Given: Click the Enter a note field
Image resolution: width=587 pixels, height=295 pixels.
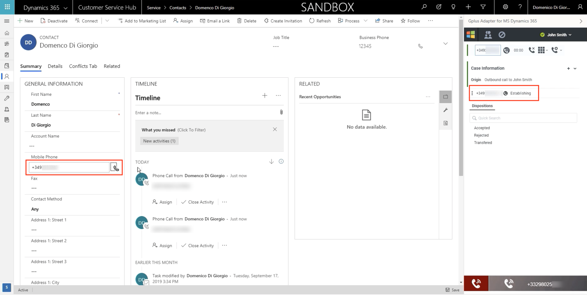Looking at the screenshot, I should coord(206,113).
